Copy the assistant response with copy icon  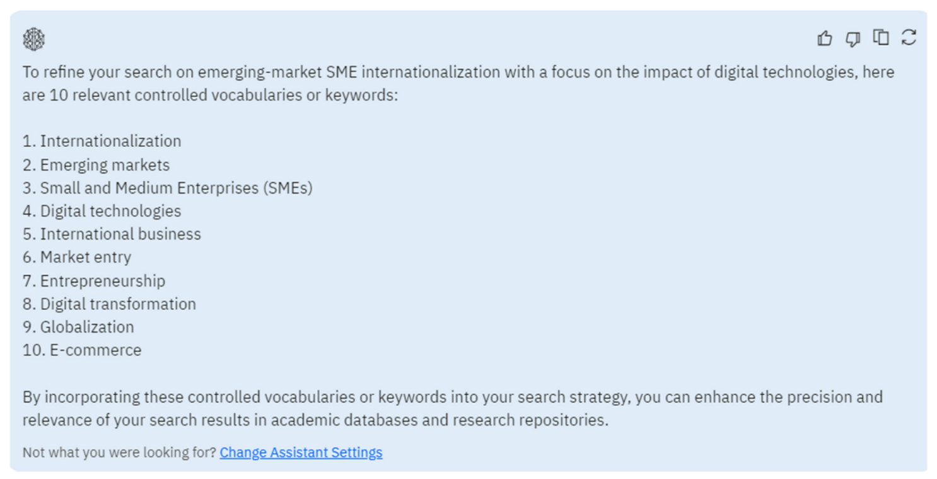coord(881,38)
